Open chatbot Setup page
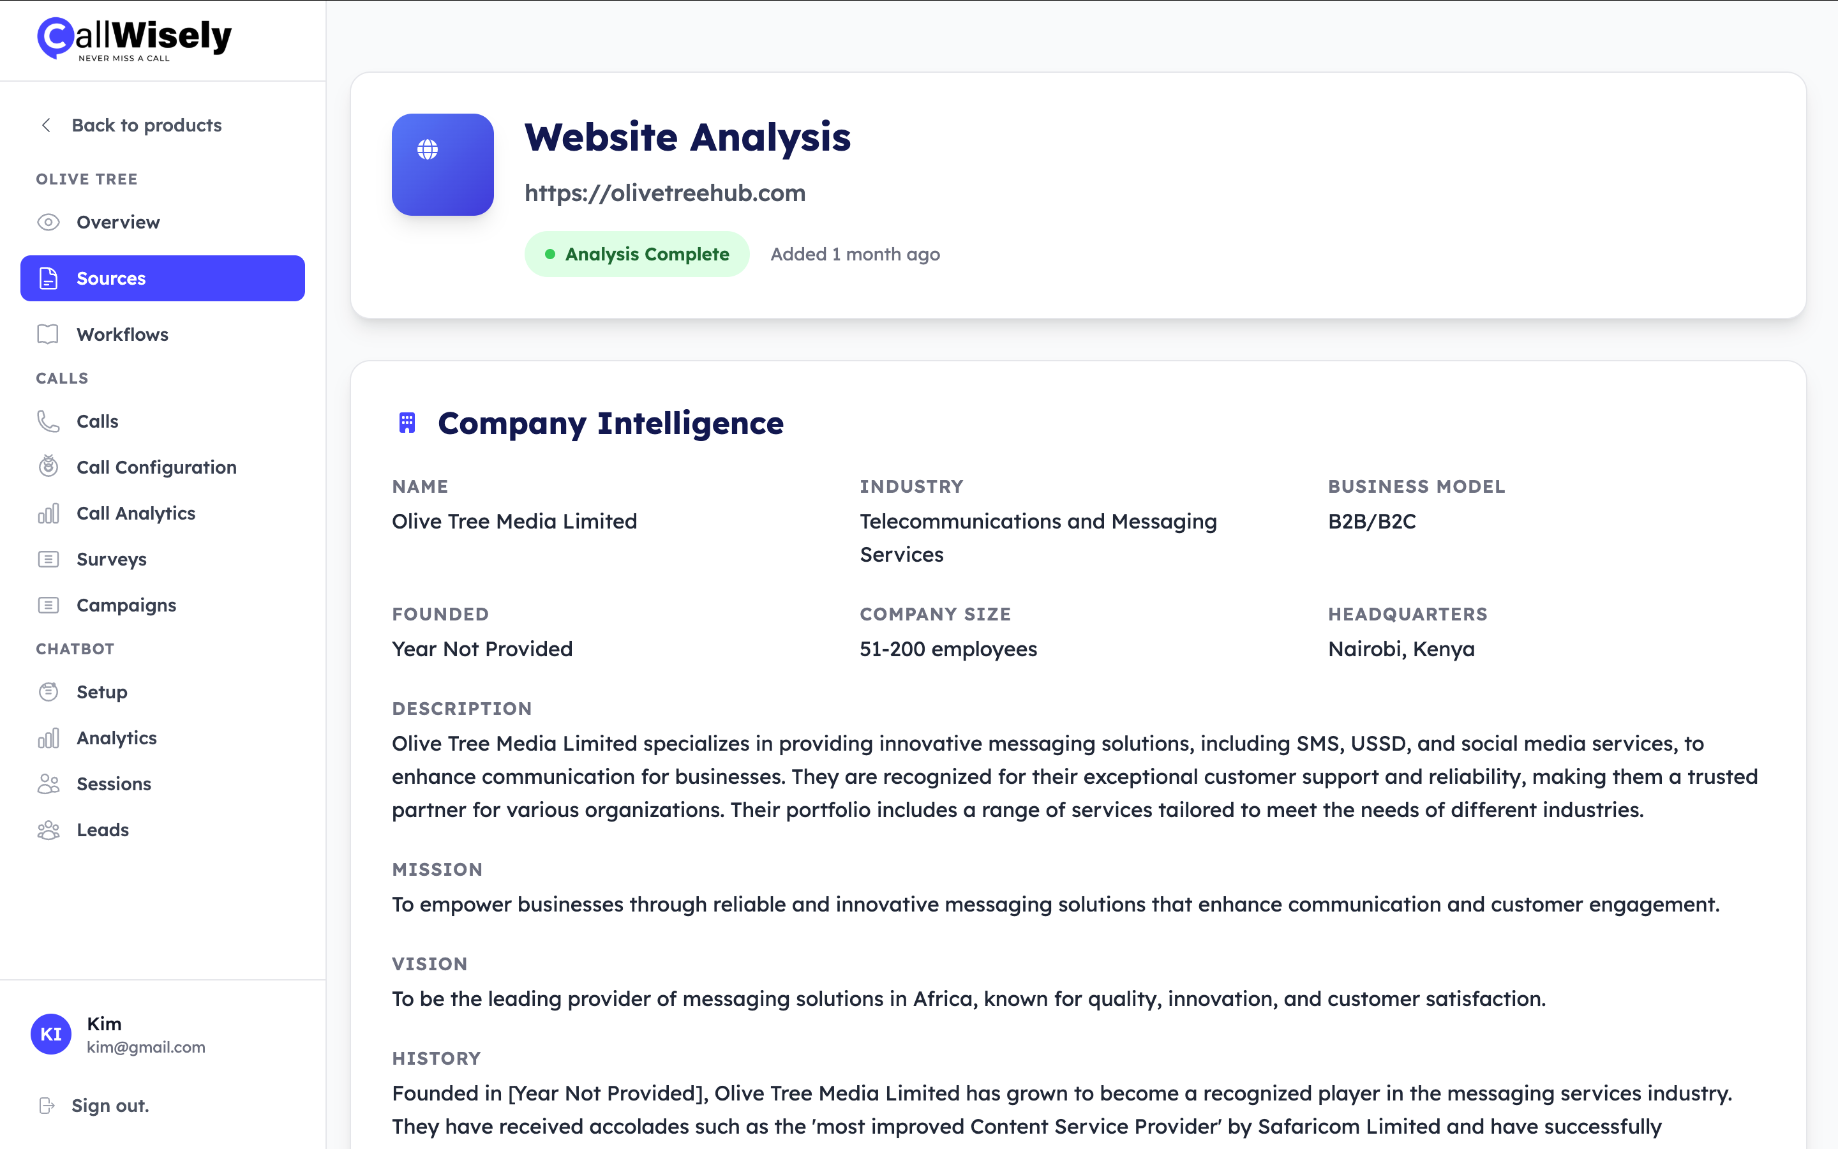 click(101, 693)
